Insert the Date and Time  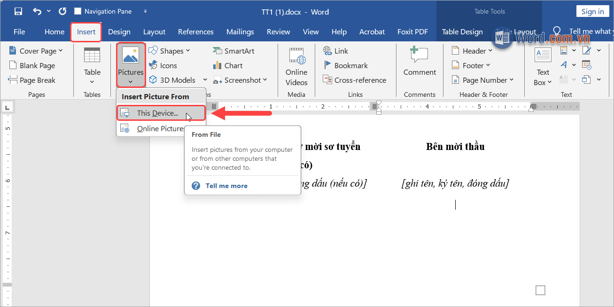(x=587, y=65)
